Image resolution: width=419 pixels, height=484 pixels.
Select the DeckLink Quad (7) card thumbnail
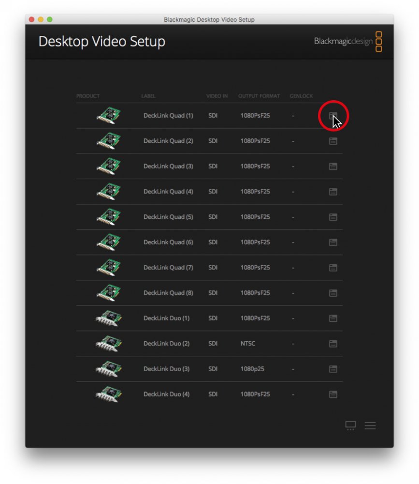tap(109, 267)
